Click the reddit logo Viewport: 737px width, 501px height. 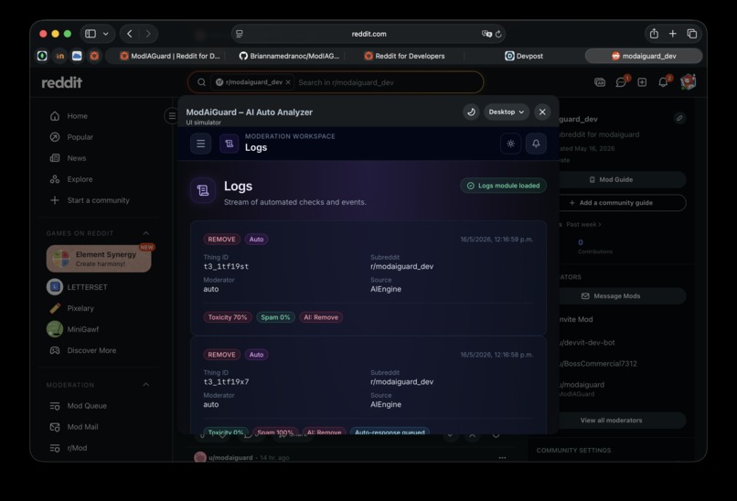61,82
